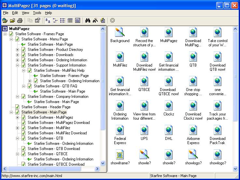240x180 pixels.
Task: Switch to small icons view toolbar button
Action: pos(55,21)
